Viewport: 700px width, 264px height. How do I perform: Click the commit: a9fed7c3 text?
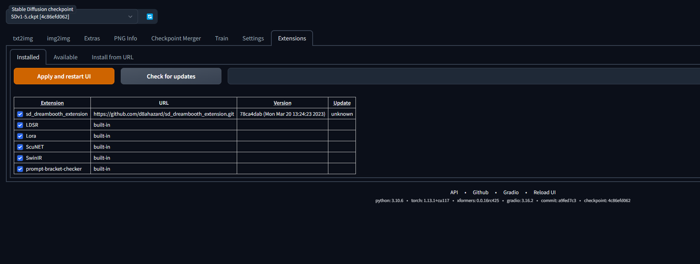coord(558,201)
